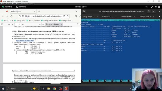Close the 004-http.pdf tab
Image resolution: width=162 pixels, height=91 pixels.
point(35,11)
